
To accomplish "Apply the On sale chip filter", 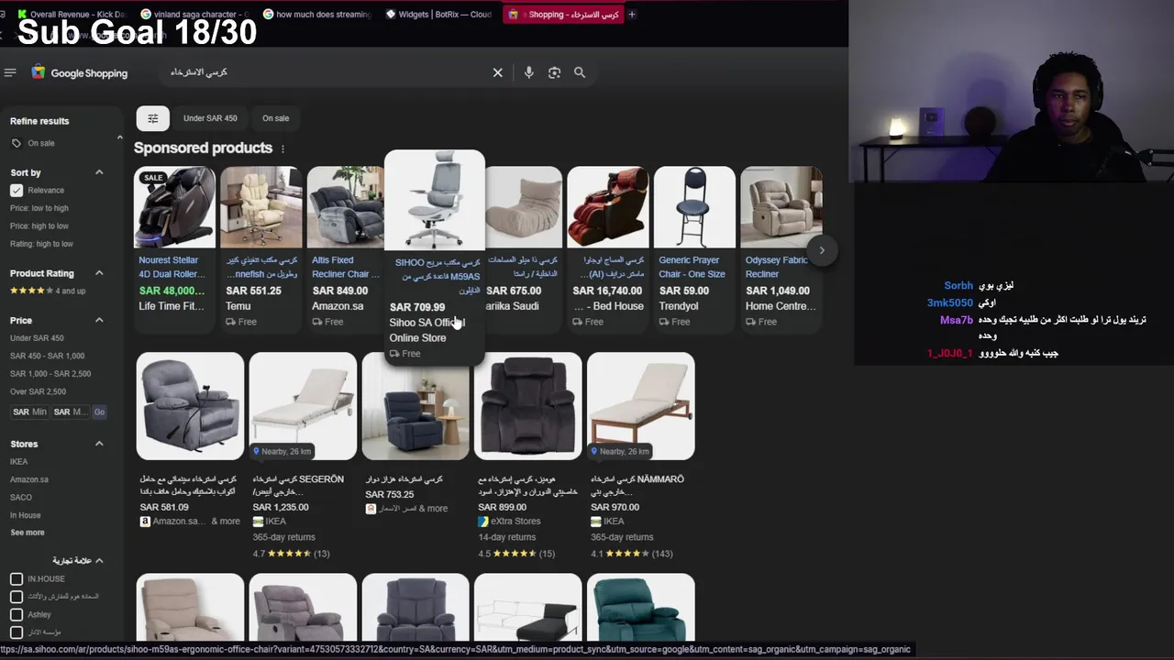I will coord(275,118).
